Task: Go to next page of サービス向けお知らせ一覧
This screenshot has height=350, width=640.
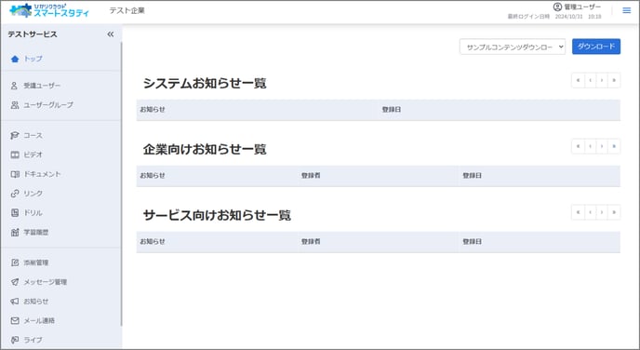Action: [x=602, y=212]
